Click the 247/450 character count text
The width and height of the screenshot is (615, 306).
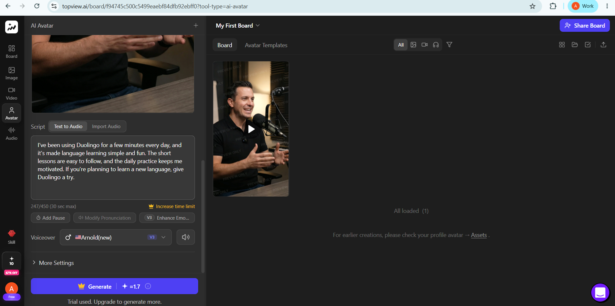(x=53, y=206)
